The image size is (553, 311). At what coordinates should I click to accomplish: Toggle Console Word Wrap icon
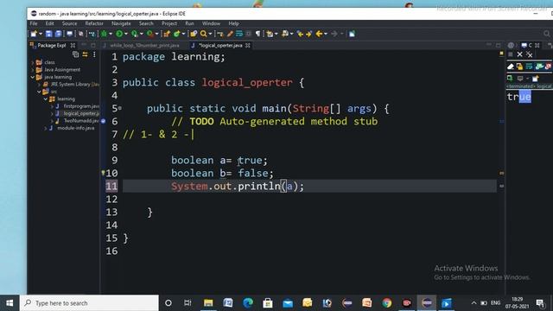pyautogui.click(x=529, y=67)
